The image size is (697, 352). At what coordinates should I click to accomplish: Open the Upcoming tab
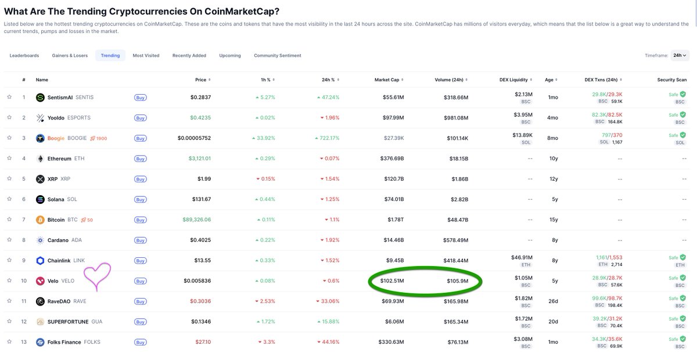pos(230,56)
